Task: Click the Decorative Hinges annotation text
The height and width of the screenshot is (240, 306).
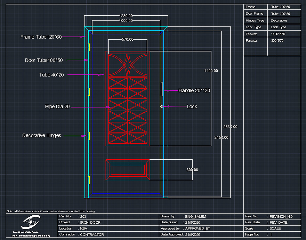Action: (x=42, y=136)
